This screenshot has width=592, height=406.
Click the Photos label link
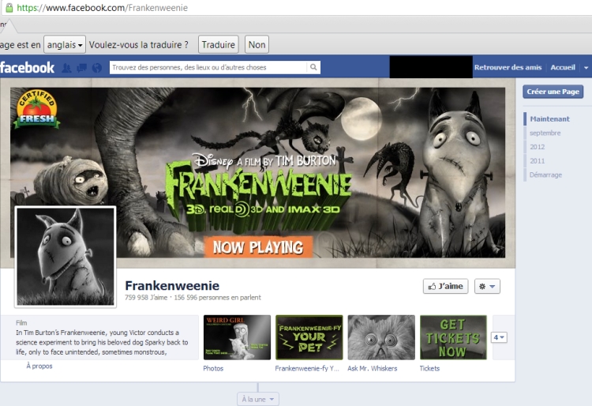point(213,368)
